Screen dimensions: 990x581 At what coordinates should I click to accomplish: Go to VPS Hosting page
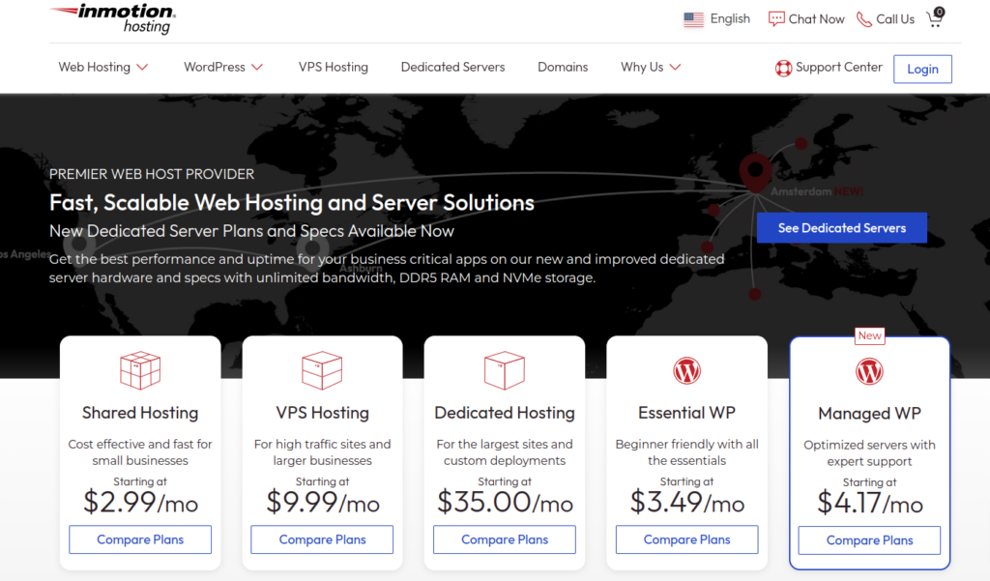click(x=334, y=67)
